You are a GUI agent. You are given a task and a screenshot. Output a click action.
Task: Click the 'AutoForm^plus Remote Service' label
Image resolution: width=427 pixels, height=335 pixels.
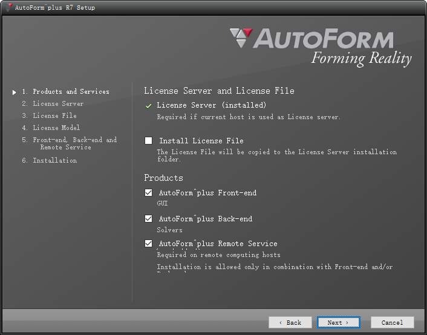[218, 244]
